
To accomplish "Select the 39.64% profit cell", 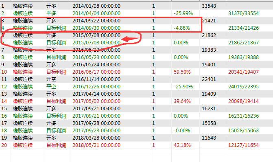I will pos(182,101).
